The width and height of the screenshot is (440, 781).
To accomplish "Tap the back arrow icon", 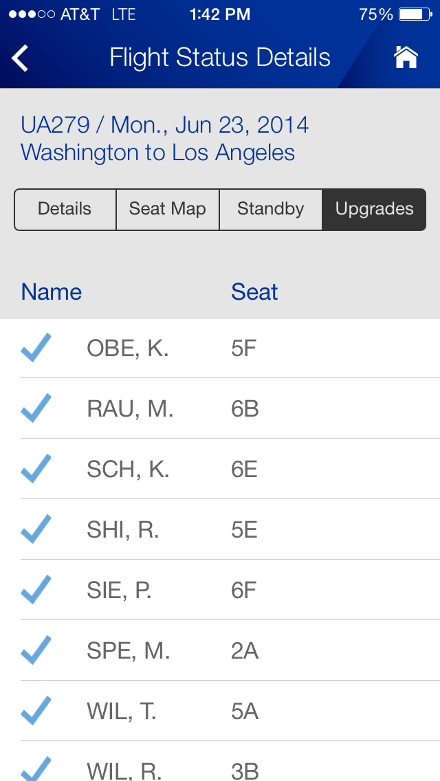I will point(21,58).
